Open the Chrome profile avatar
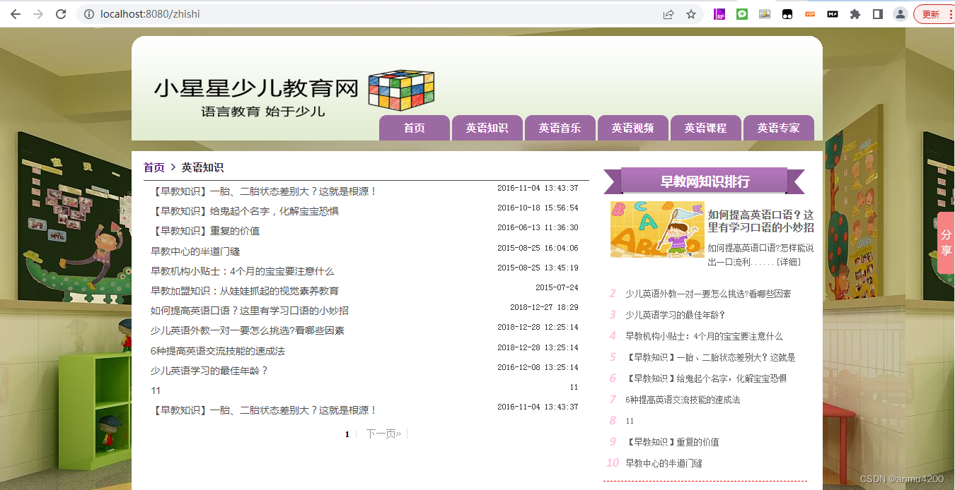Viewport: 955px width, 490px height. pos(900,14)
